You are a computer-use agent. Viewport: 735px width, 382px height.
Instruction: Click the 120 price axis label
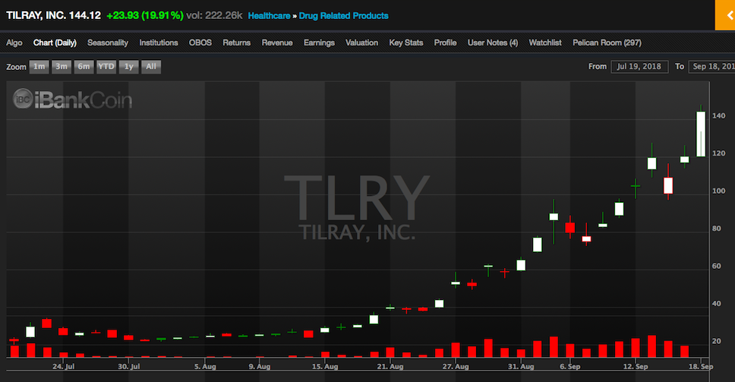(x=718, y=153)
